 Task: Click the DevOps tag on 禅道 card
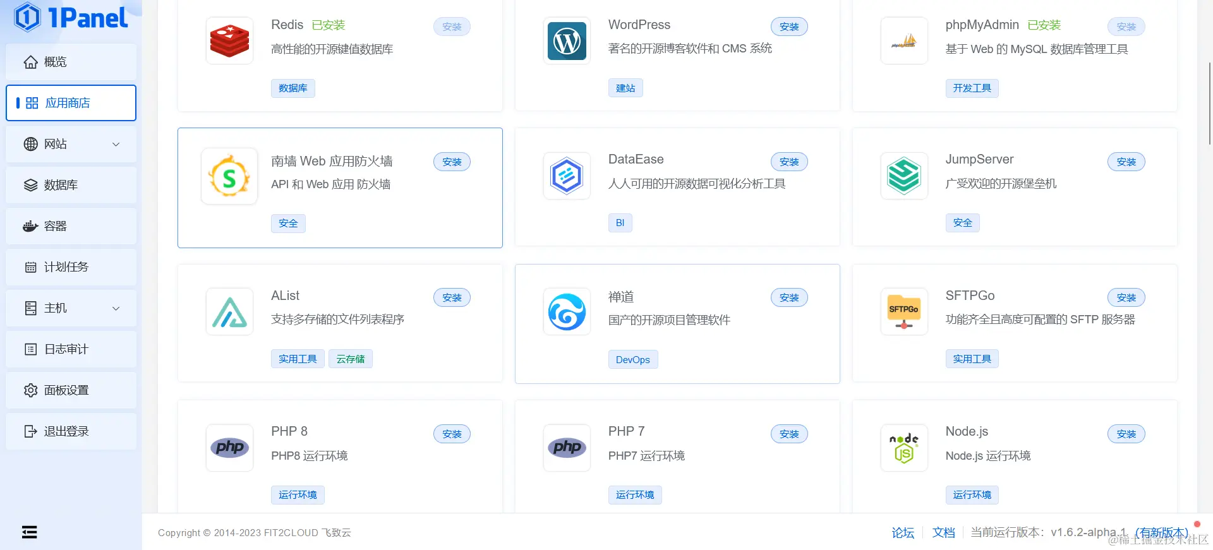[x=633, y=359]
